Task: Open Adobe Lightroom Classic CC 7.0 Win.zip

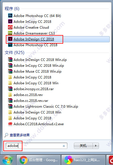Action: click(43, 107)
